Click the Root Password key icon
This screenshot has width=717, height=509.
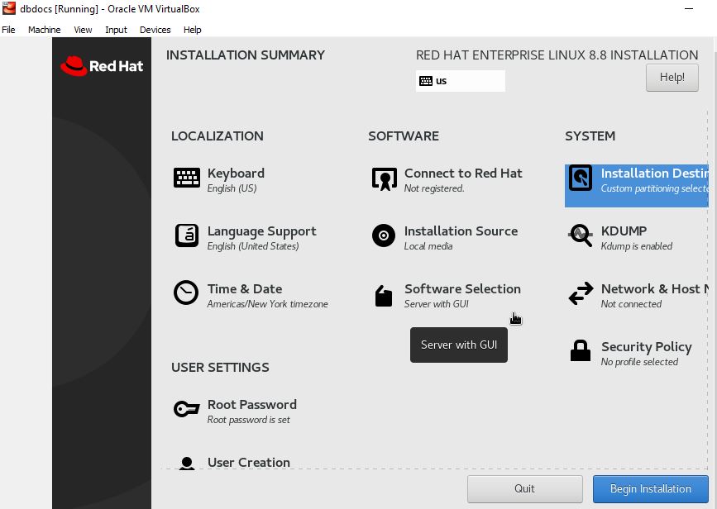pyautogui.click(x=186, y=409)
